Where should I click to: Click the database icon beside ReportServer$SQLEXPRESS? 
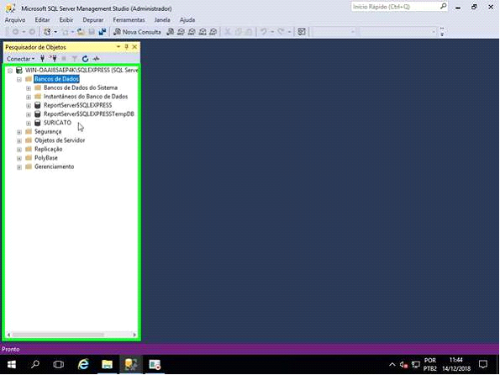pyautogui.click(x=38, y=105)
